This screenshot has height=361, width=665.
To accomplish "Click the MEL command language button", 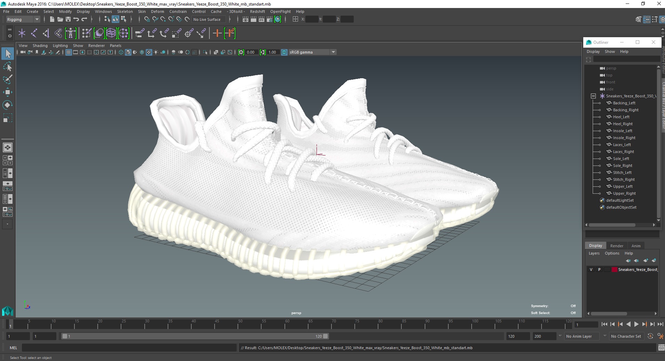I will (x=13, y=348).
